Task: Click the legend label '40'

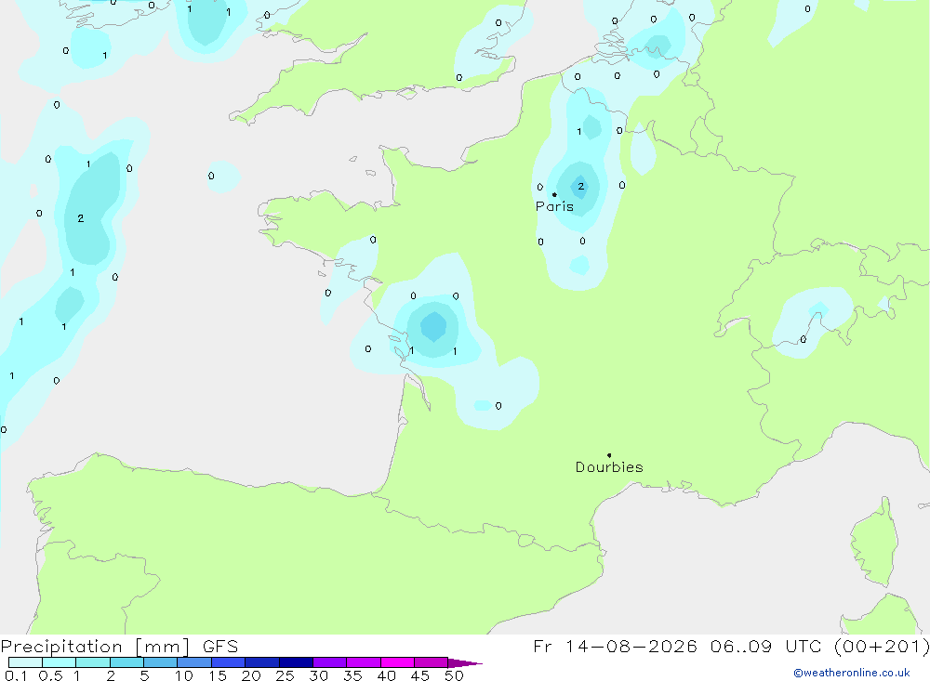Action: pos(387,675)
